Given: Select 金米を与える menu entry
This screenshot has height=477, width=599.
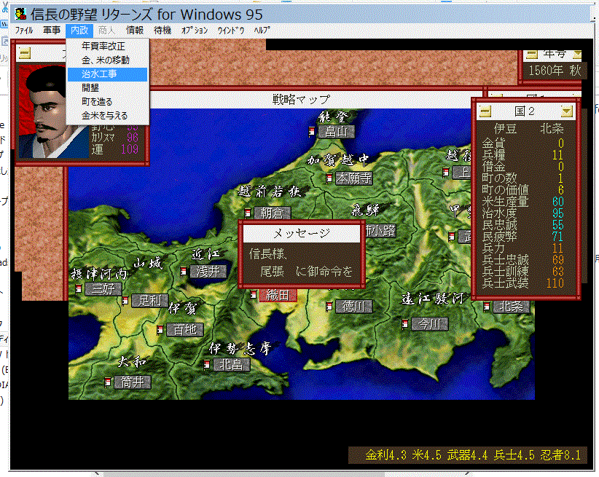Looking at the screenshot, I should (x=107, y=115).
